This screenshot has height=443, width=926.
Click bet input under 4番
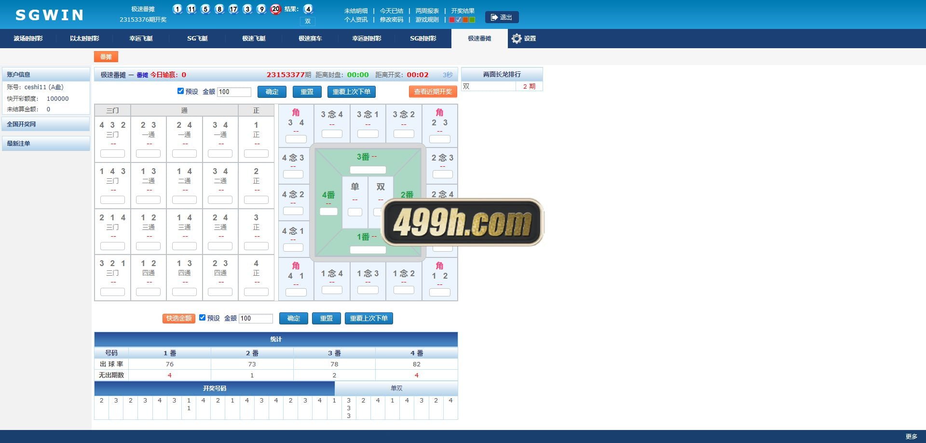click(x=328, y=211)
